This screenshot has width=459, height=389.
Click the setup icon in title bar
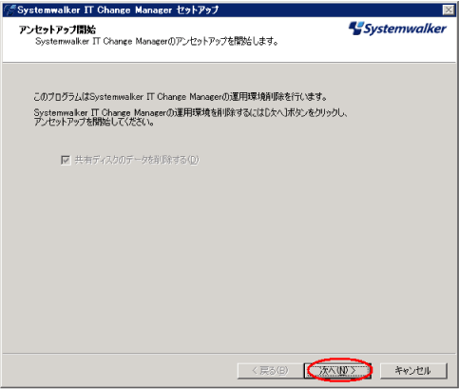(10, 10)
